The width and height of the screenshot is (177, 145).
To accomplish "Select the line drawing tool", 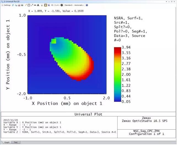I will [x=35, y=5].
